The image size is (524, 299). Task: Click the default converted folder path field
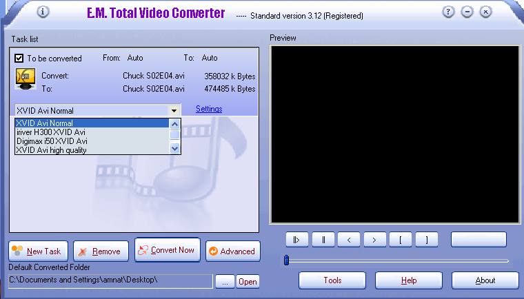(x=110, y=281)
